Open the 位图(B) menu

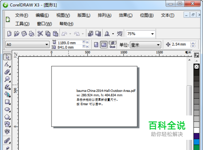pyautogui.click(x=147, y=15)
